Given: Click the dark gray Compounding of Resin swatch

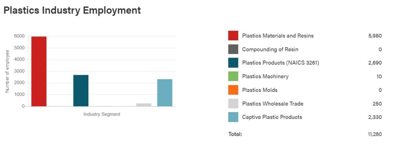Looking at the screenshot, I should pos(233,49).
